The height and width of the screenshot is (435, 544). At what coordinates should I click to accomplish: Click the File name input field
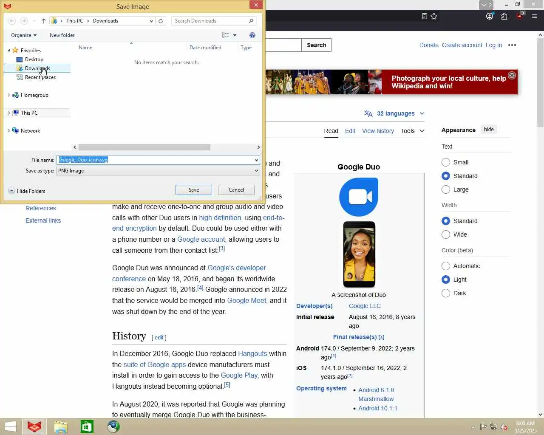(x=156, y=160)
